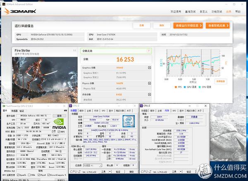Select the 传感器 tab in GPU-Z
Viewport: 248px width, 181px height.
[14, 111]
